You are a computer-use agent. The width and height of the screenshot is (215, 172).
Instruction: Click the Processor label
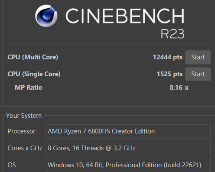pos(21,131)
